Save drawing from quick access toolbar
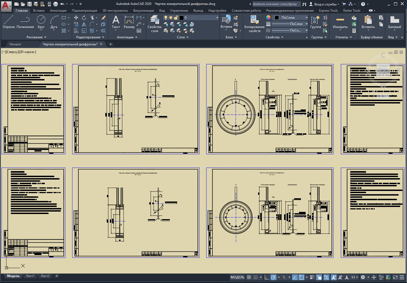 [30, 4]
